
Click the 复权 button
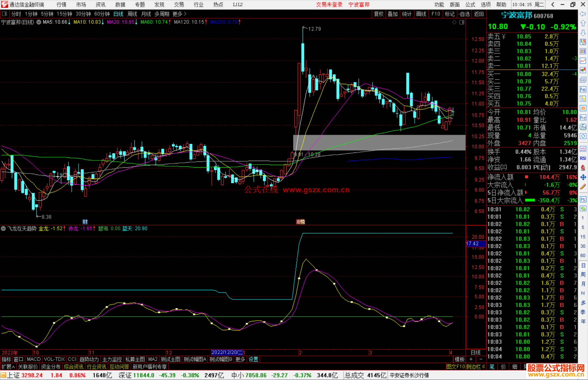point(378,14)
